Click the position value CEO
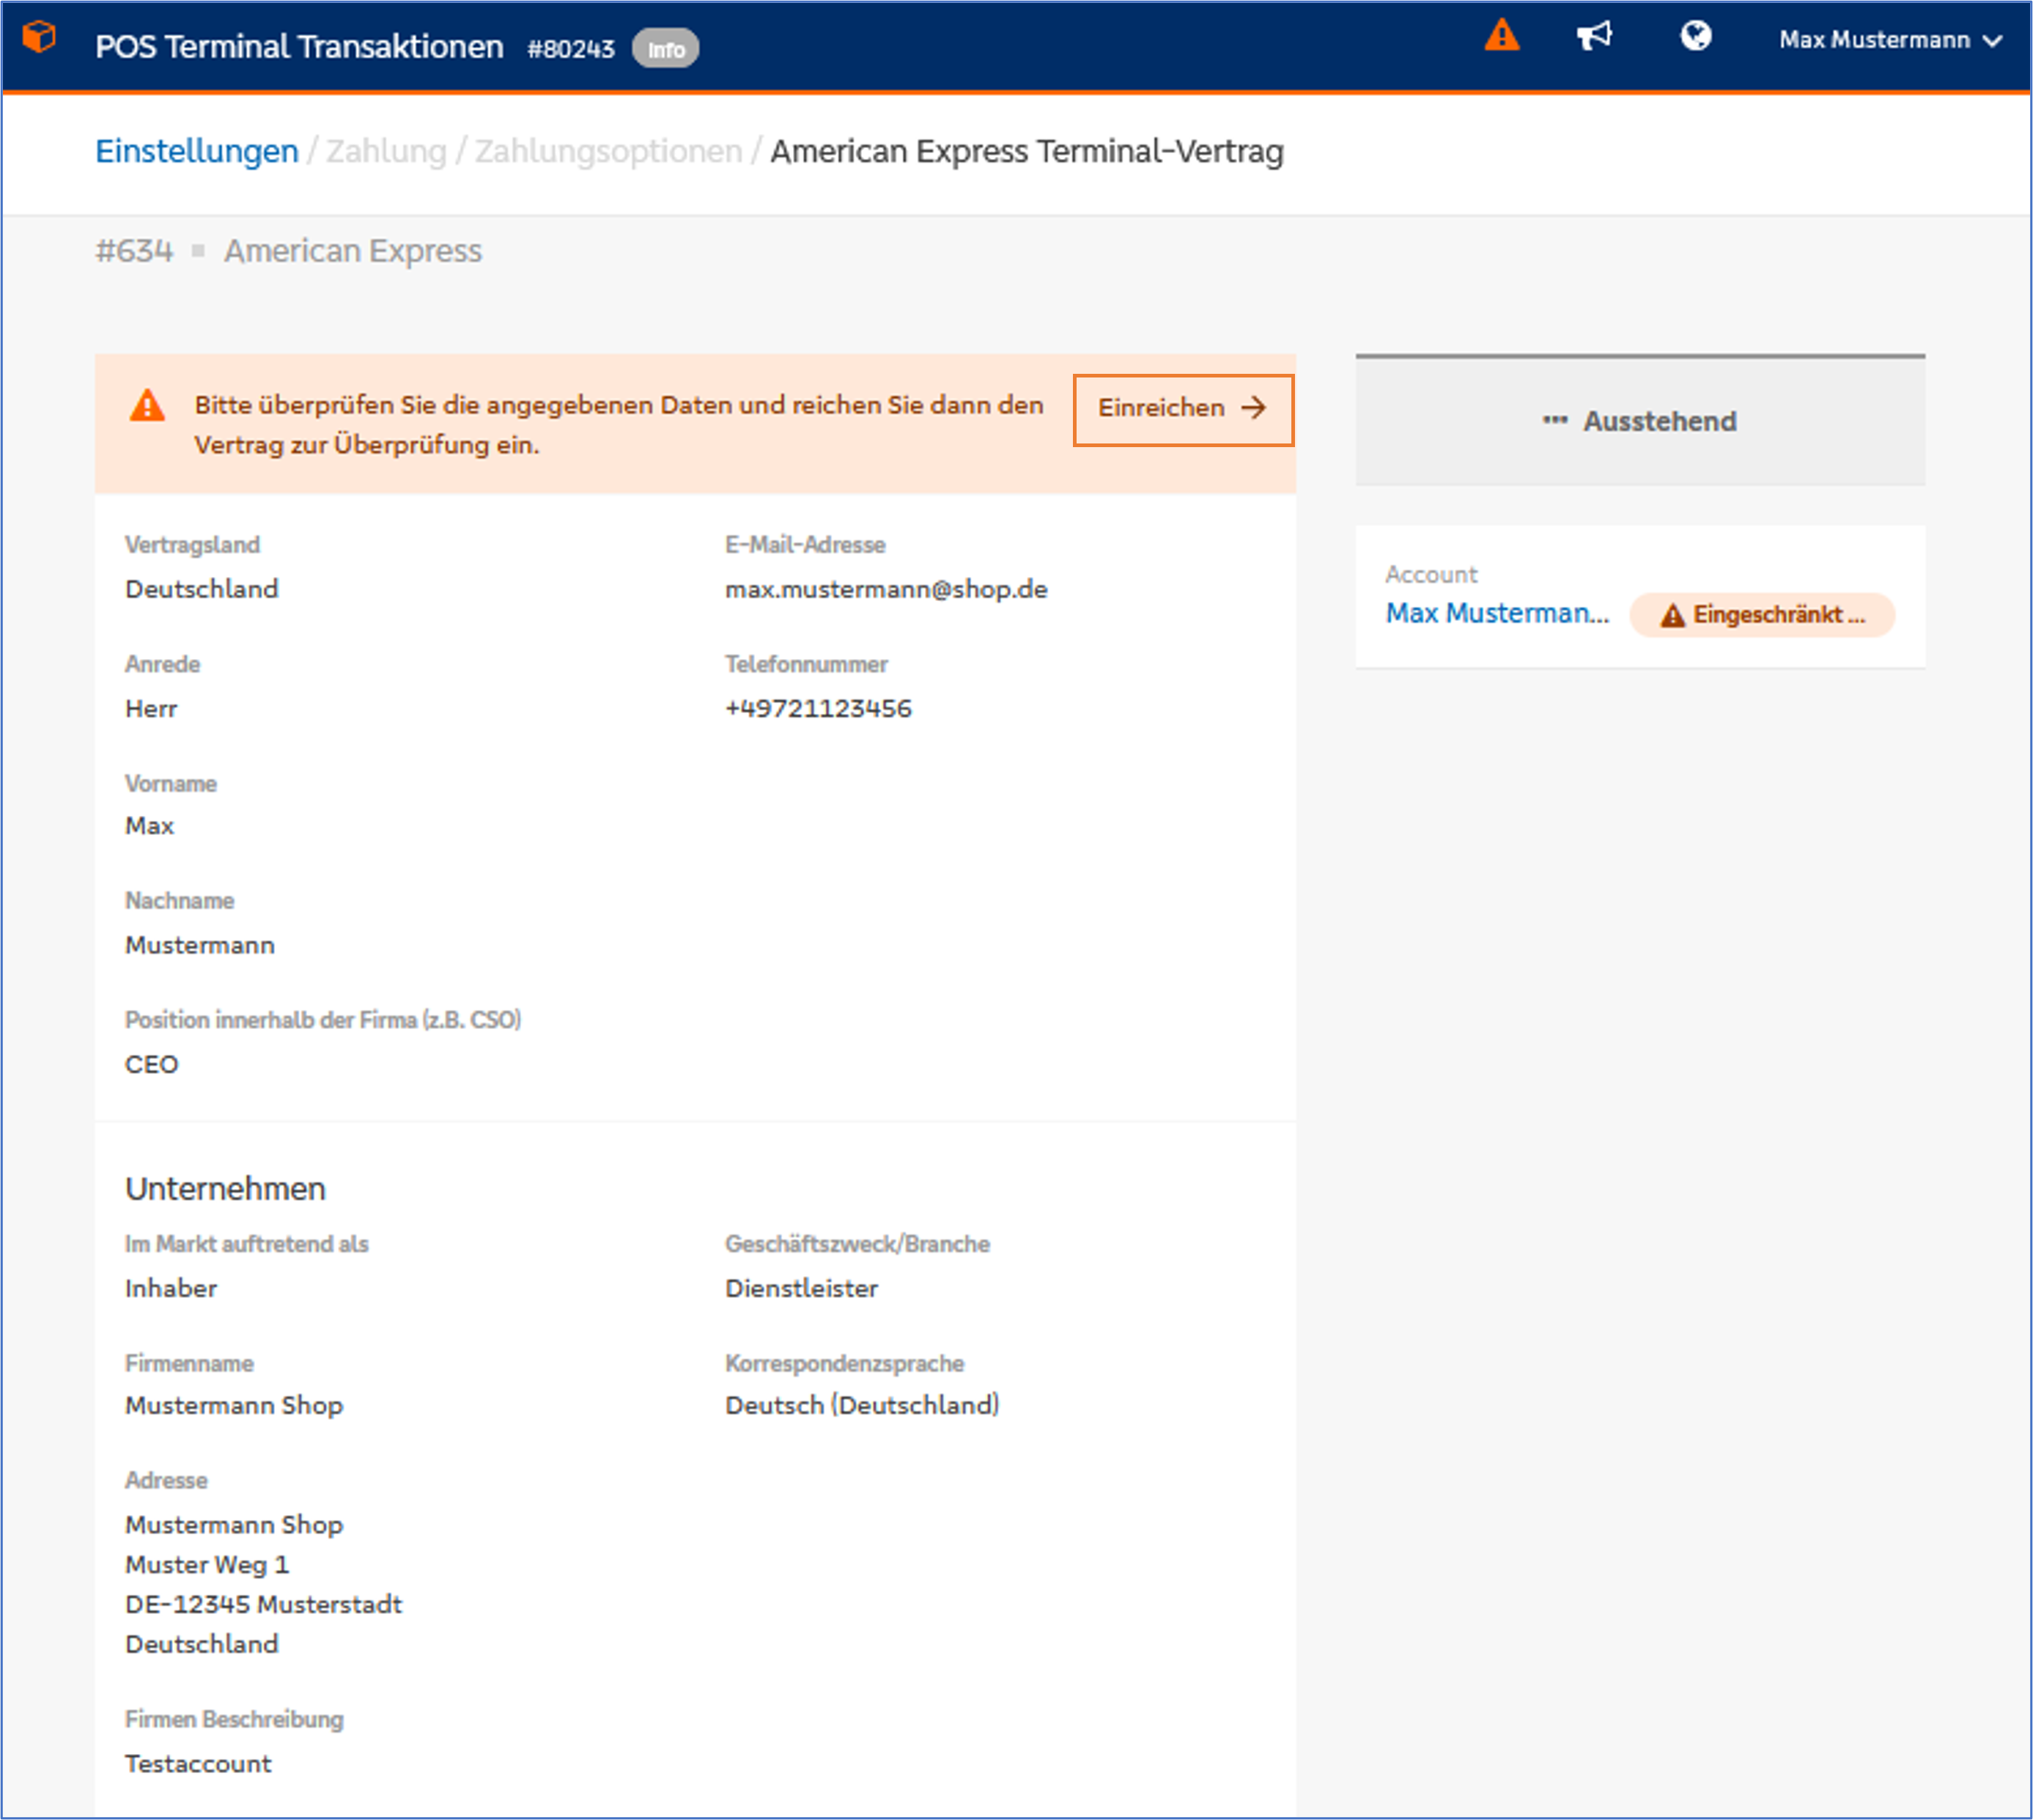The width and height of the screenshot is (2033, 1820). point(152,1064)
